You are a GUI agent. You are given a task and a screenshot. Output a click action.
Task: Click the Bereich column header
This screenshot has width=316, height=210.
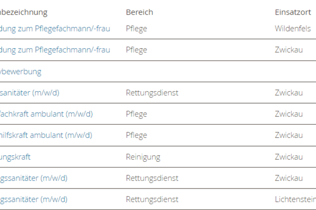(x=139, y=12)
